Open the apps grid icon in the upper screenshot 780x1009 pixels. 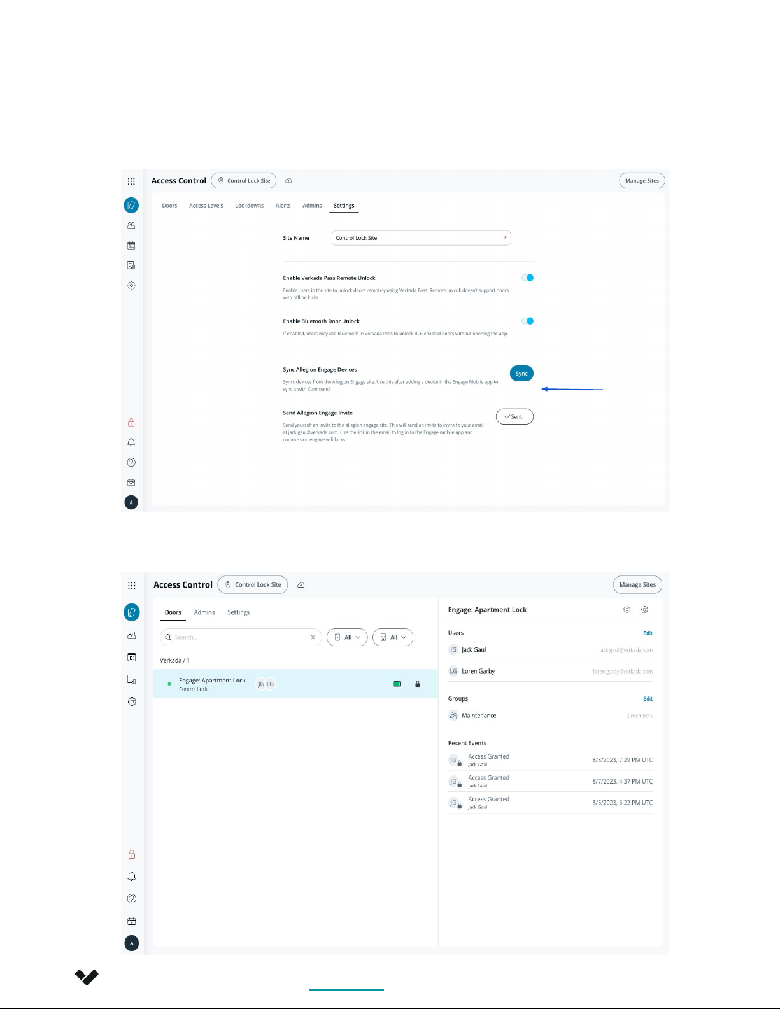pos(131,181)
